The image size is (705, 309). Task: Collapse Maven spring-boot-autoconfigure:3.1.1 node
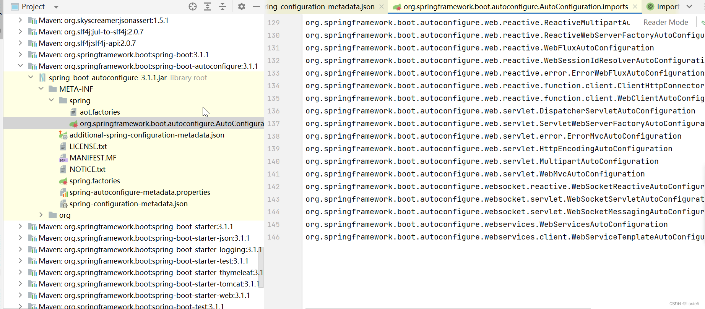pos(20,66)
